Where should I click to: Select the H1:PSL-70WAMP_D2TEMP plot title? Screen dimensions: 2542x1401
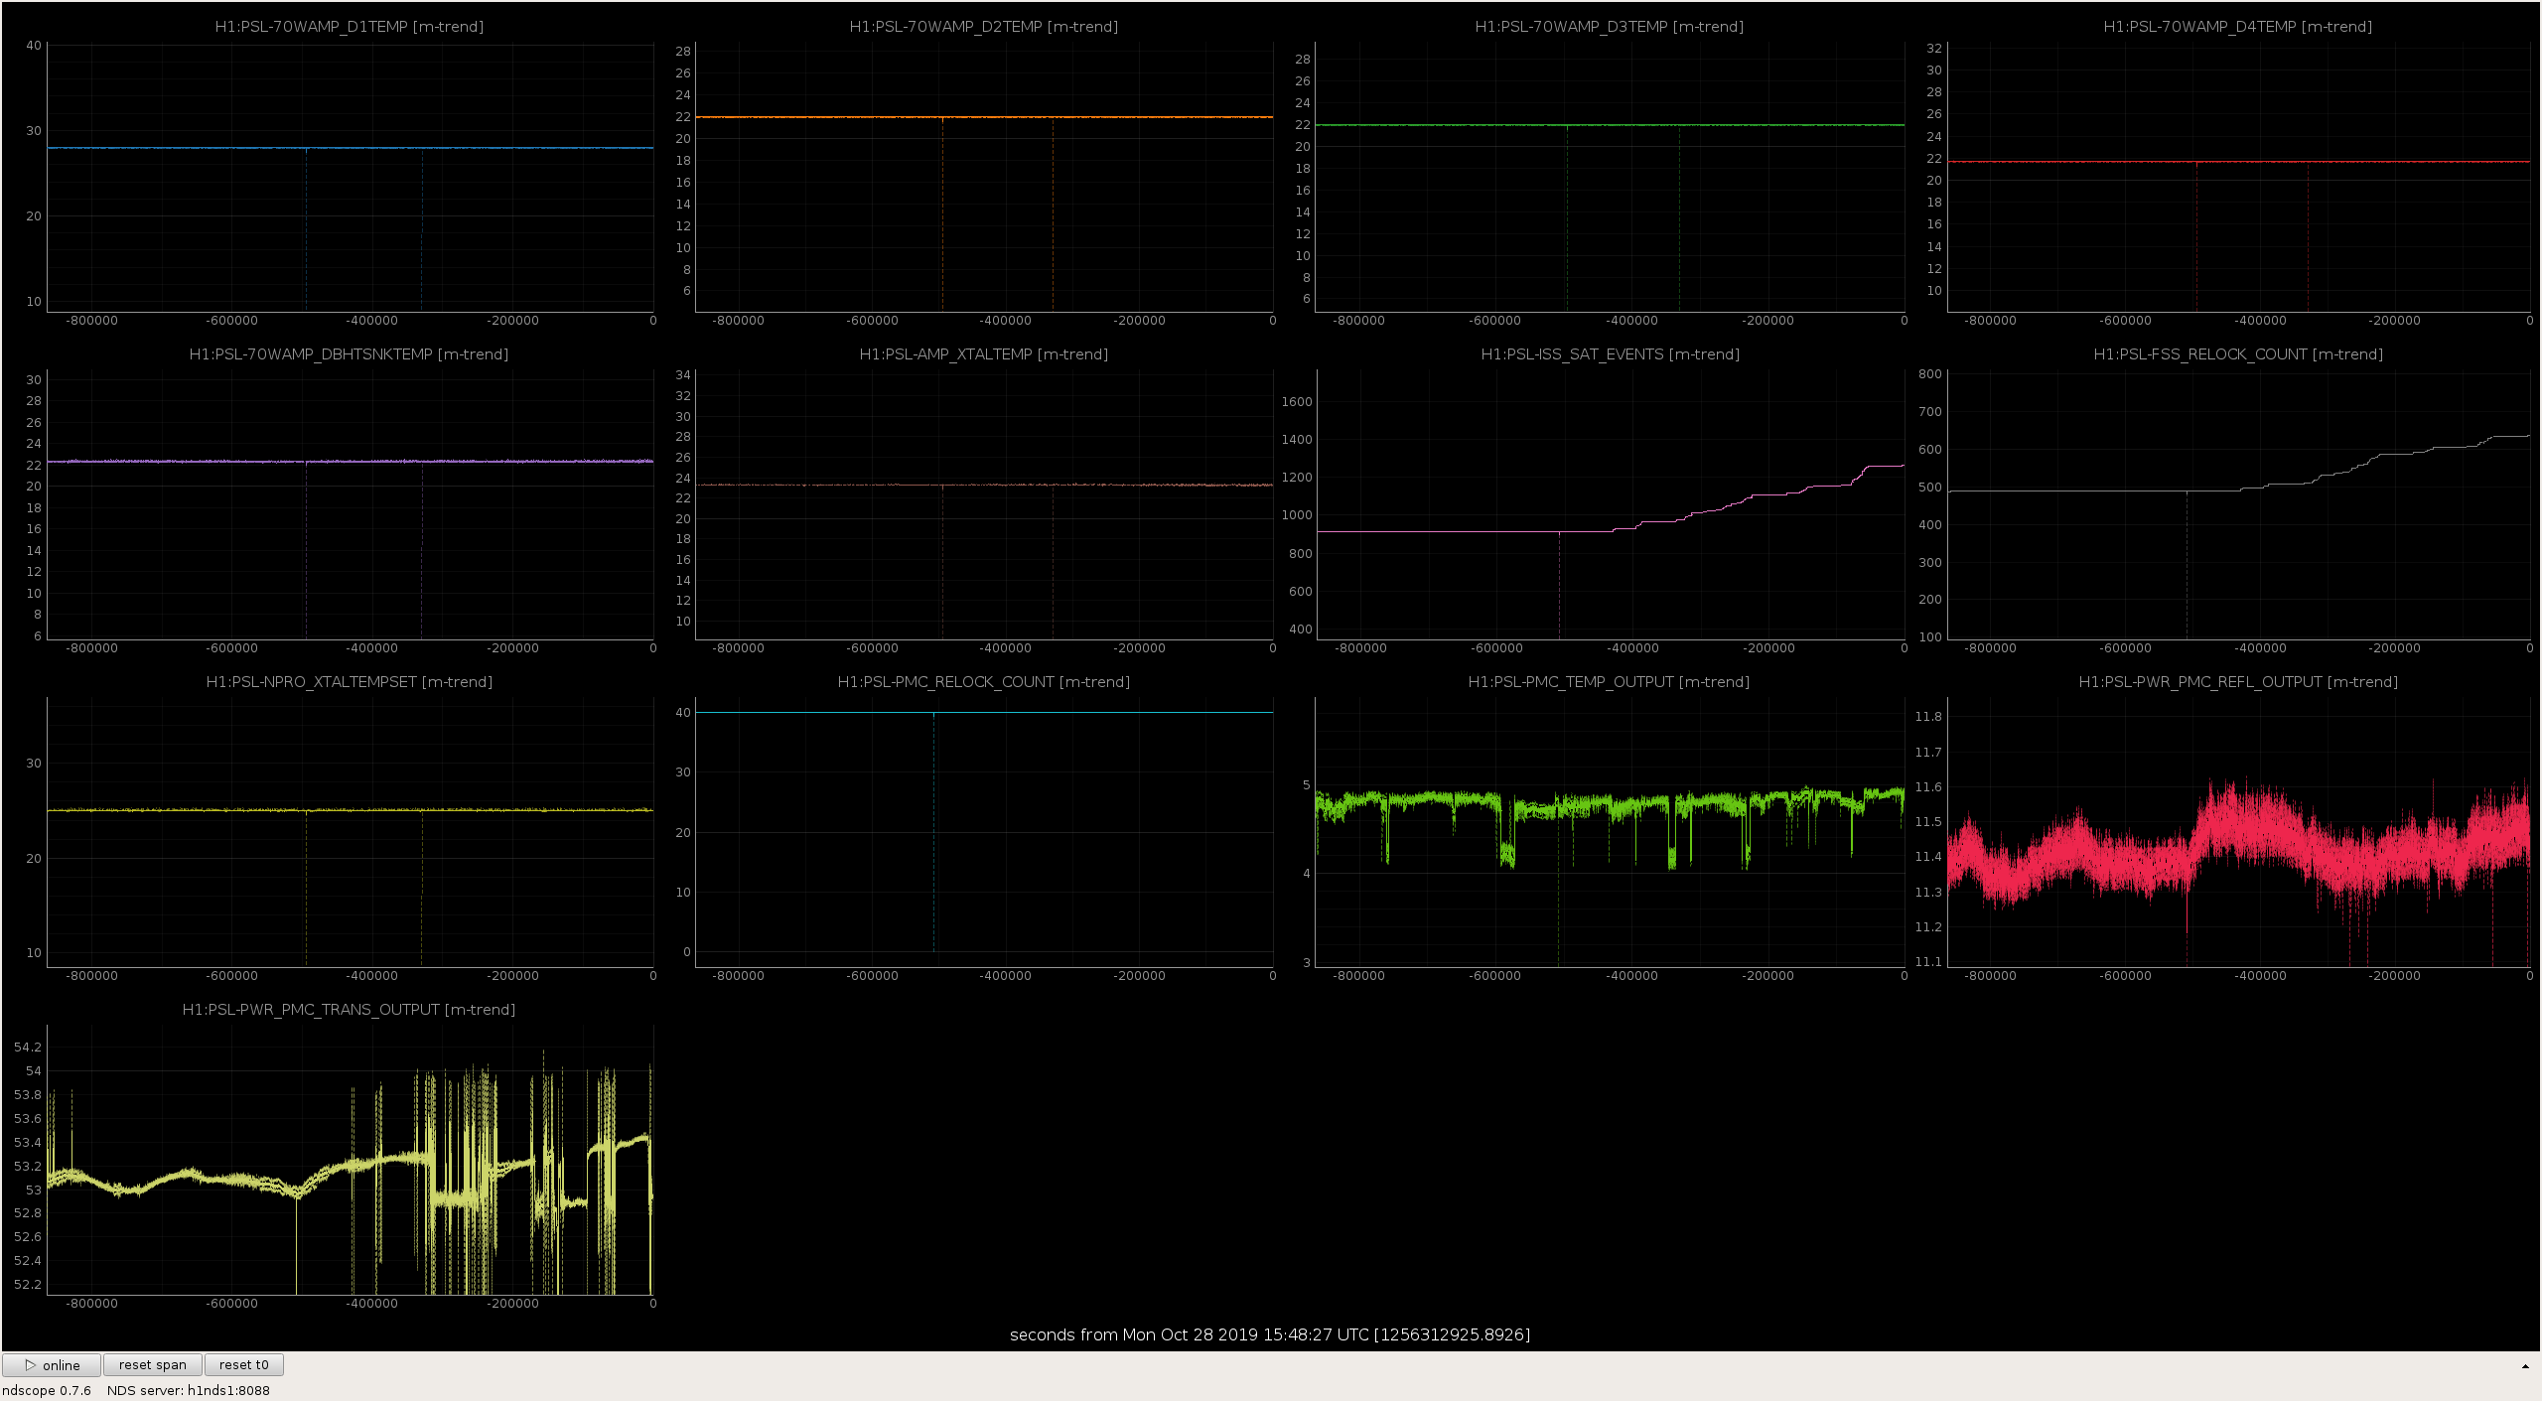[x=984, y=27]
